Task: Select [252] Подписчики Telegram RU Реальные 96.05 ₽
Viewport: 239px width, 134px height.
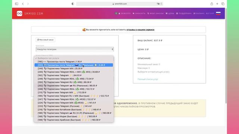Action: [x=74, y=86]
